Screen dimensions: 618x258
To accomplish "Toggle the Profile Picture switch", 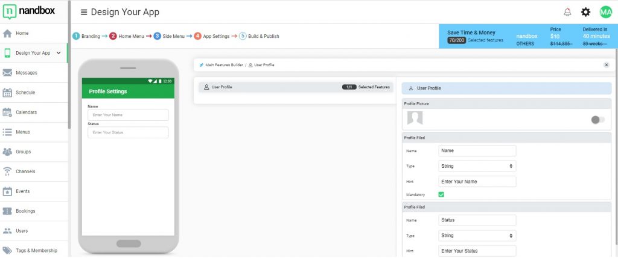I will 598,120.
